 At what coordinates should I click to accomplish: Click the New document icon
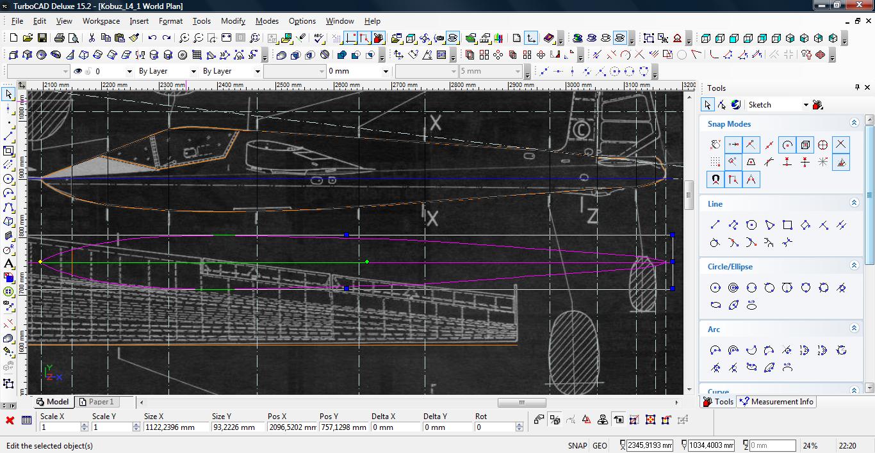click(x=13, y=38)
